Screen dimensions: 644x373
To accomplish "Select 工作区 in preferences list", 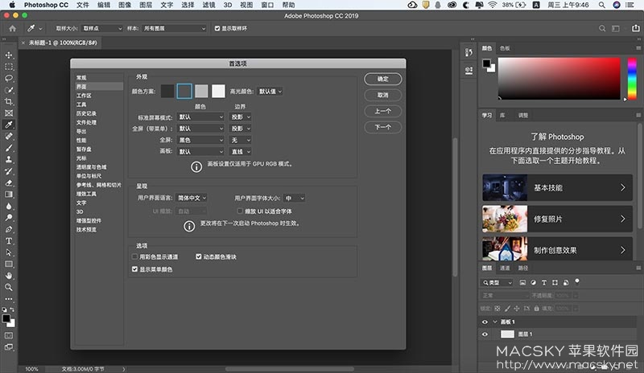I will click(84, 96).
